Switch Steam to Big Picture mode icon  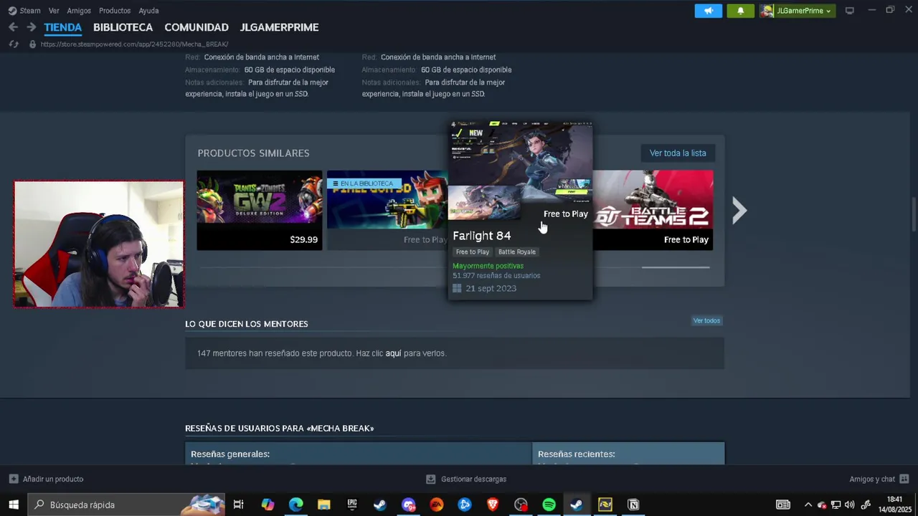[850, 11]
